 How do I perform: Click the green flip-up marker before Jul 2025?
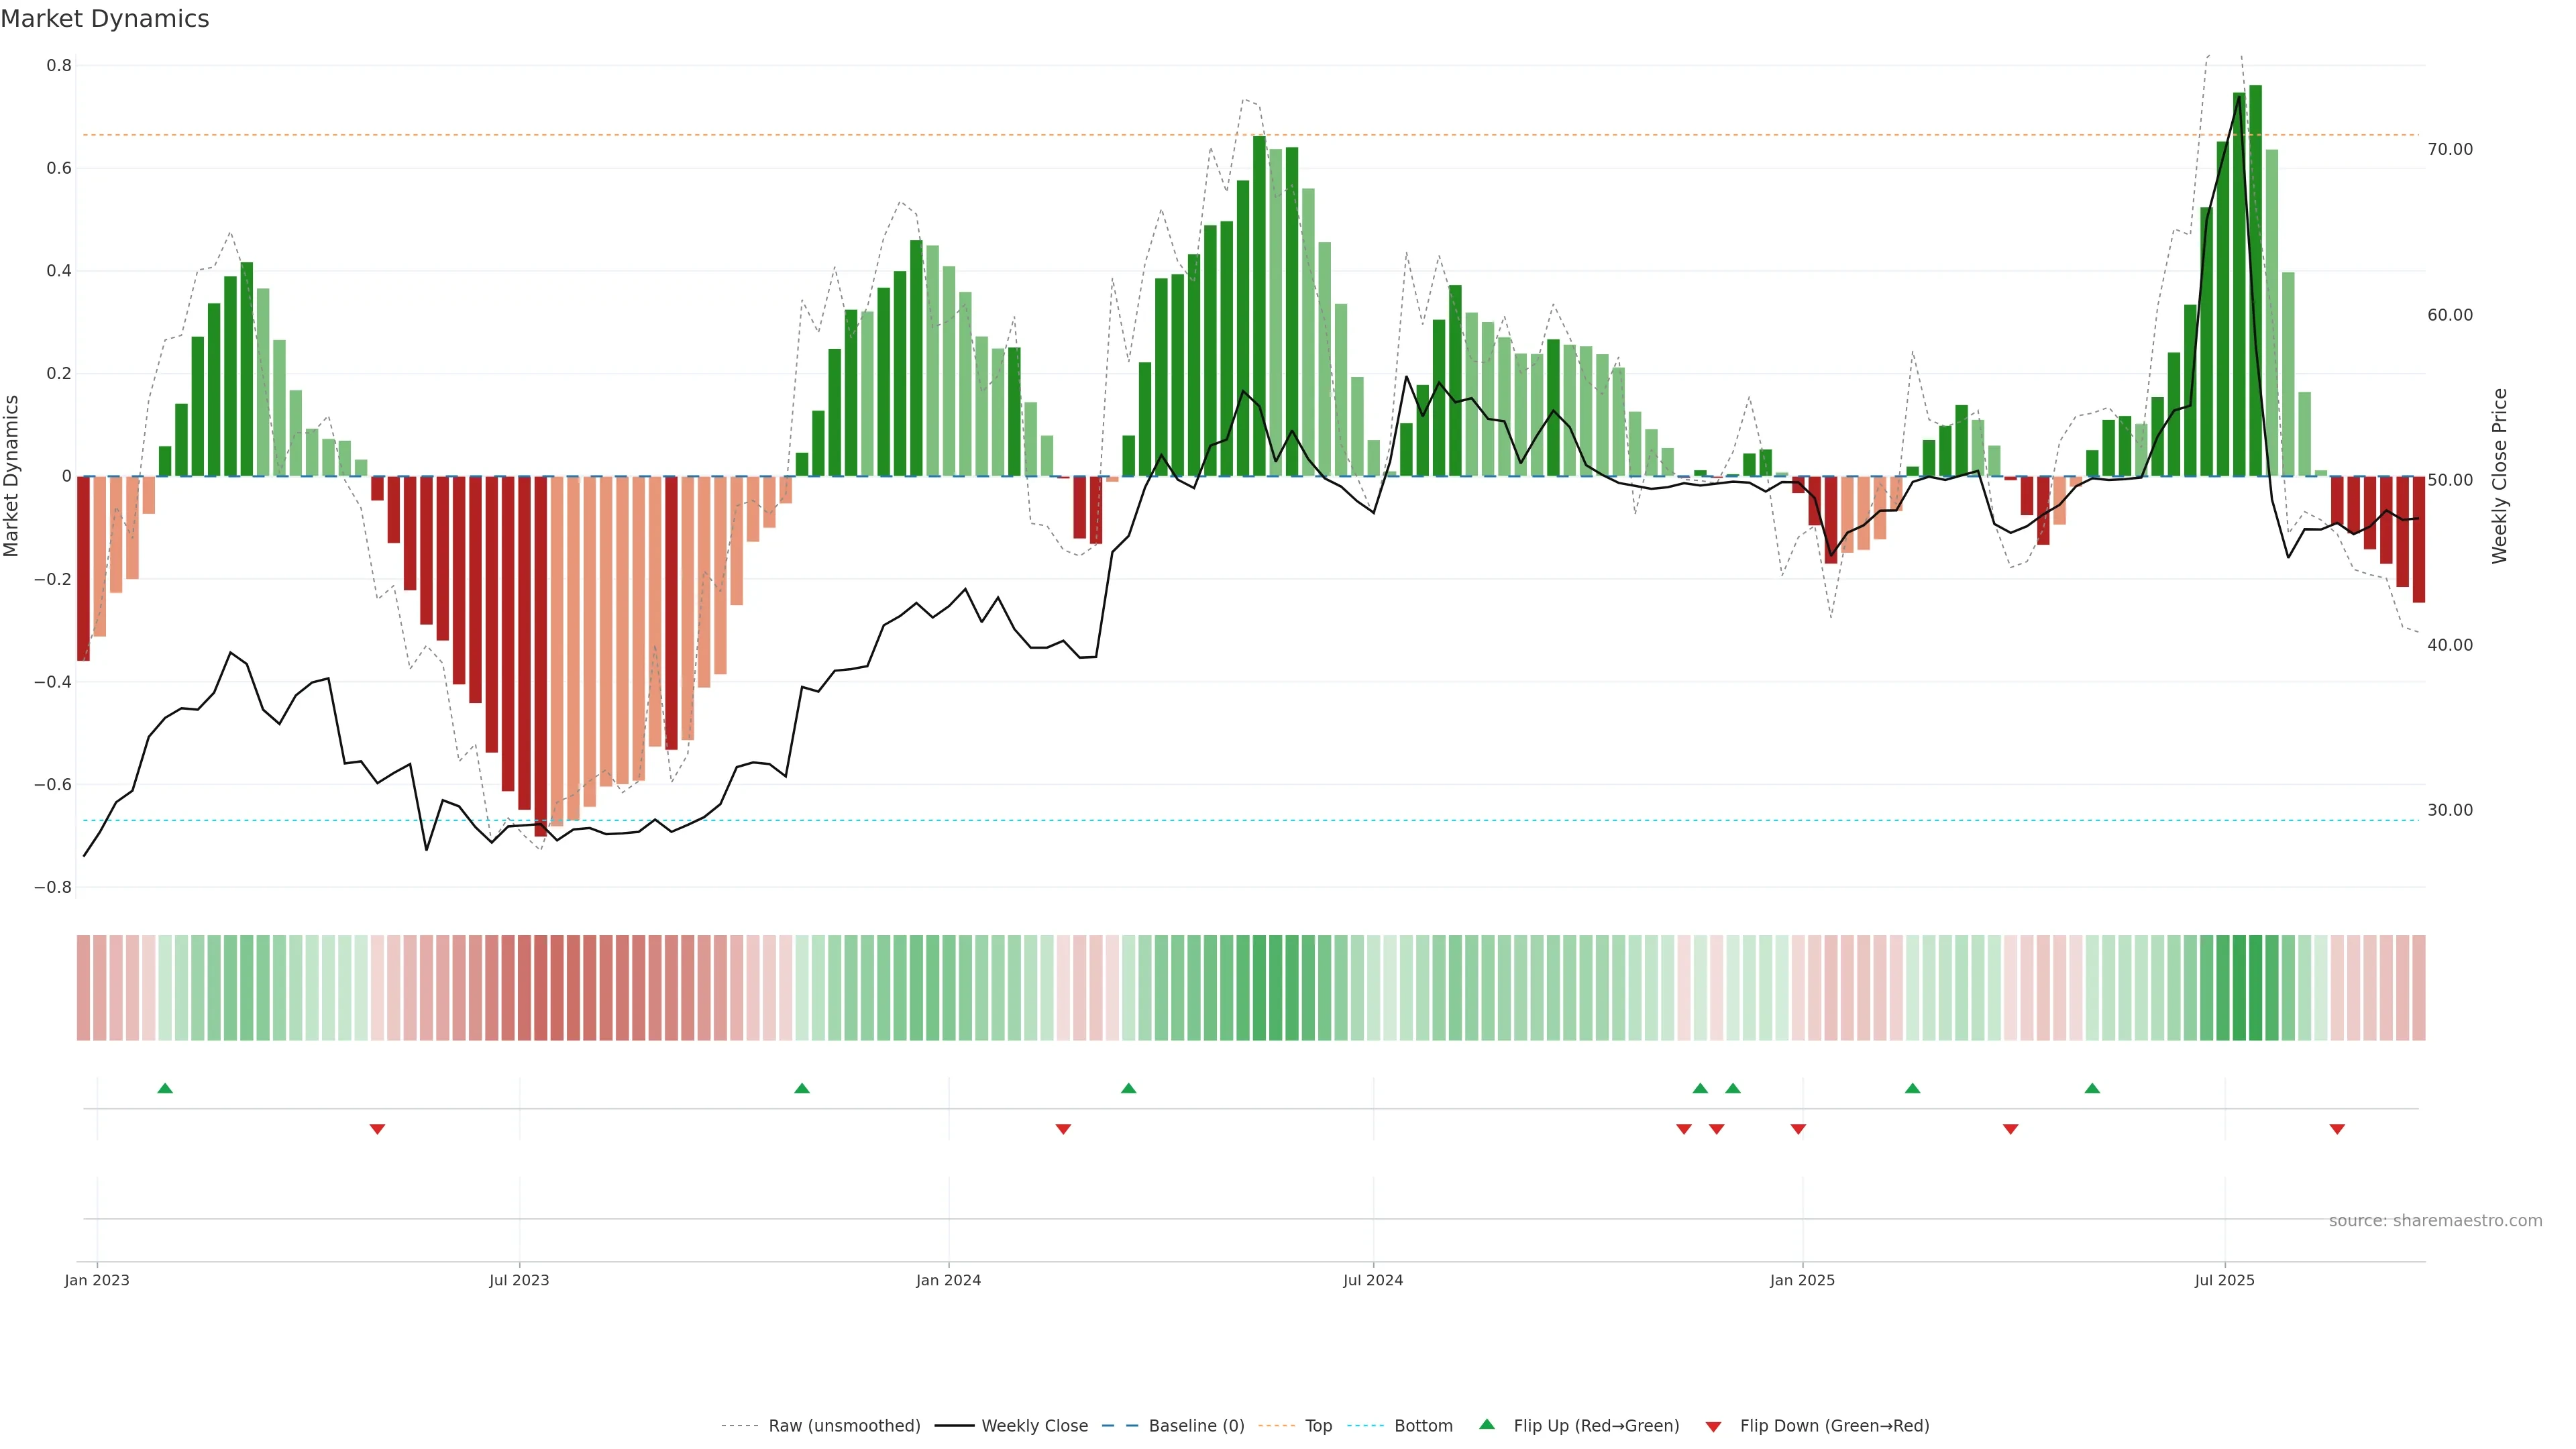[2092, 1088]
